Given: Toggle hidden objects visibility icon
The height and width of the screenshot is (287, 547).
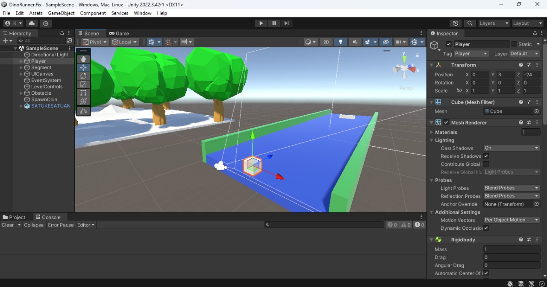Looking at the screenshot, I should pyautogui.click(x=385, y=42).
